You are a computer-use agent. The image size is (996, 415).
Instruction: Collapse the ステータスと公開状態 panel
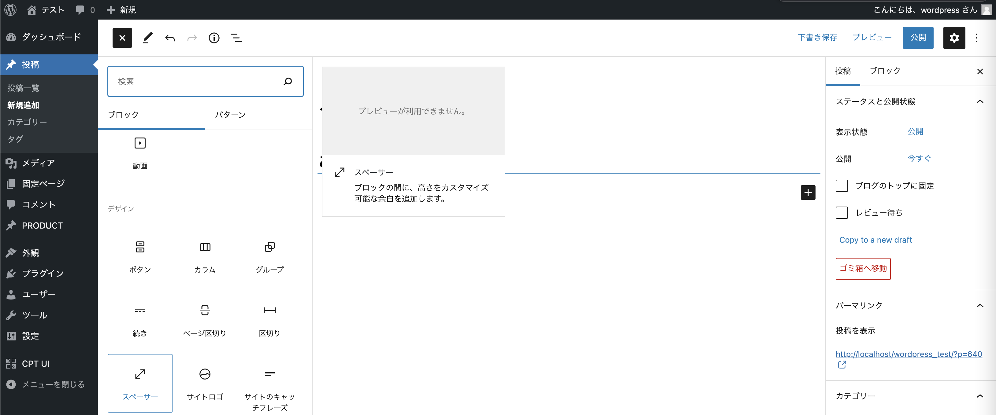(x=911, y=102)
